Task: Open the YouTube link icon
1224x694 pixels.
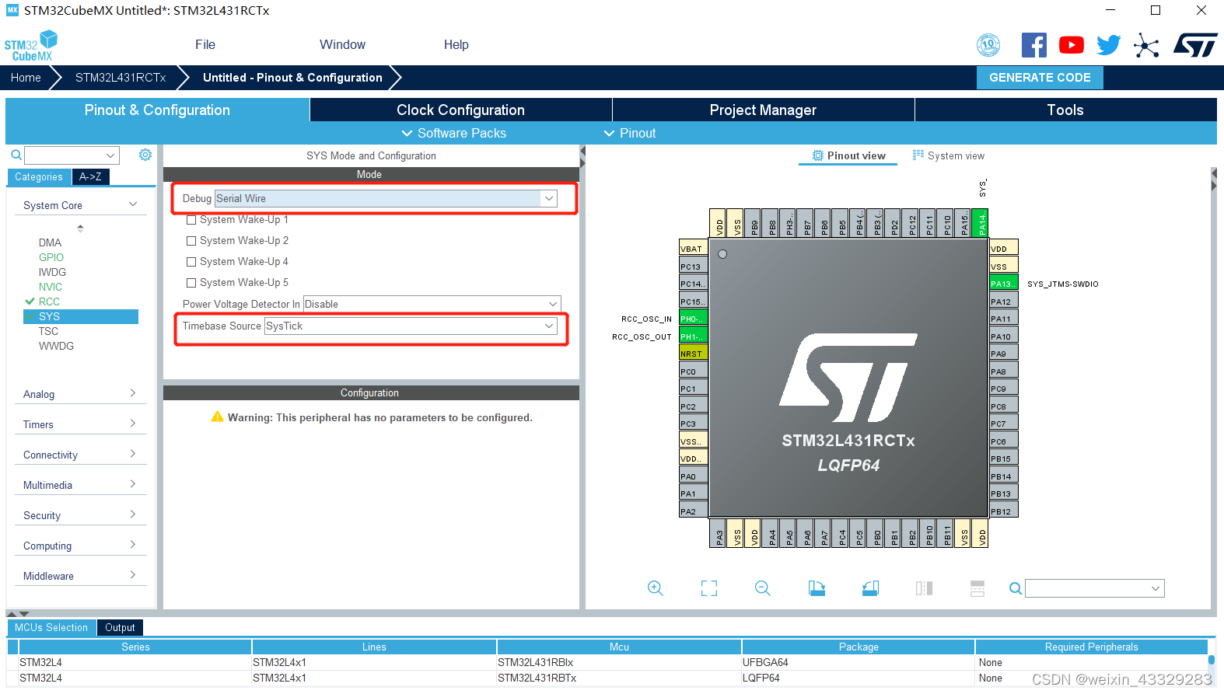Action: (x=1072, y=45)
